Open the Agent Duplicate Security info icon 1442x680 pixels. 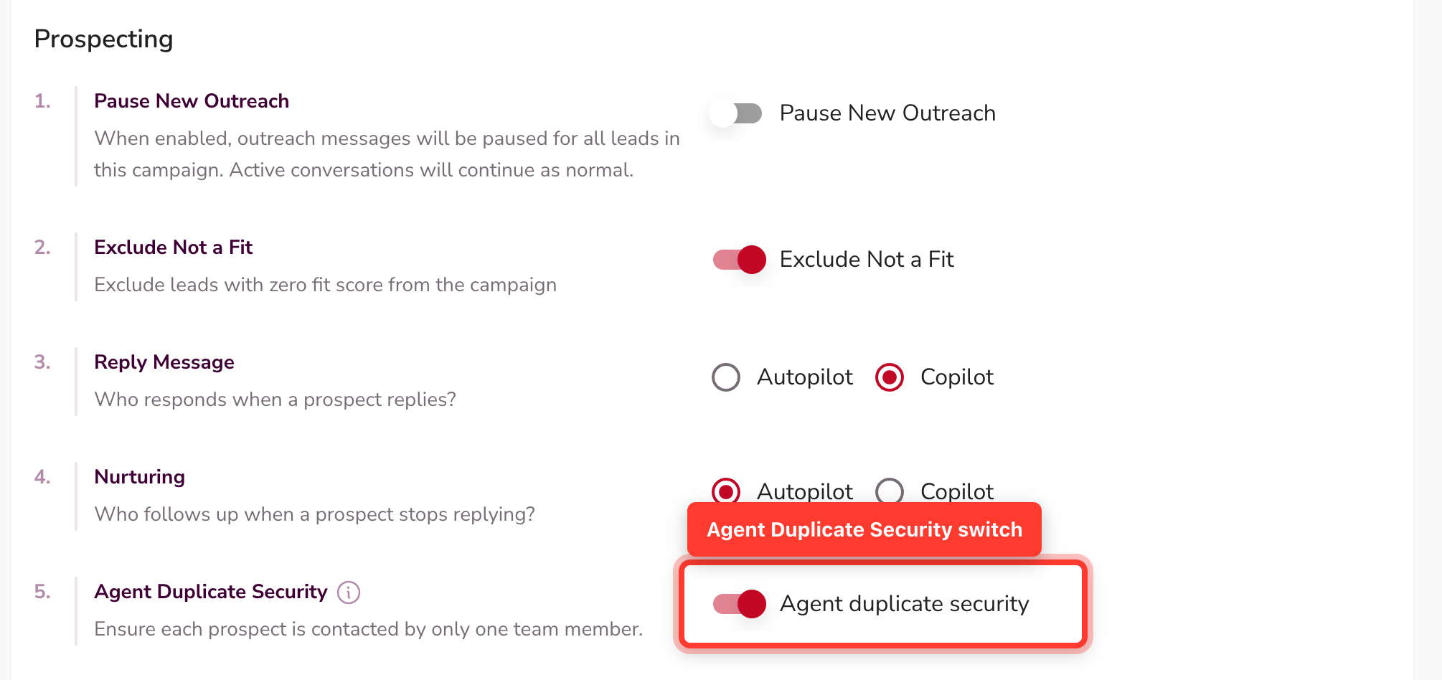coord(349,592)
